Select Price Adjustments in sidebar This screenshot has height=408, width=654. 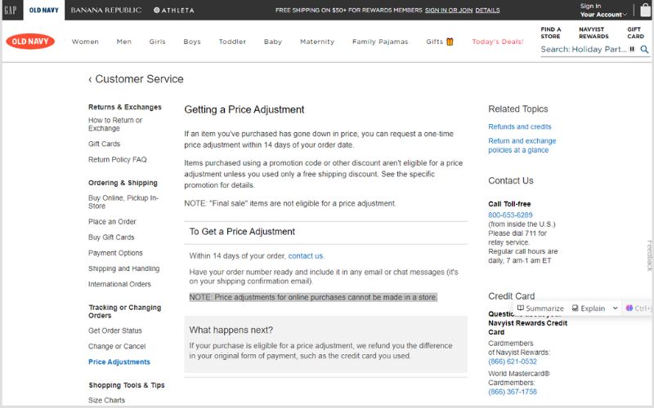click(119, 361)
